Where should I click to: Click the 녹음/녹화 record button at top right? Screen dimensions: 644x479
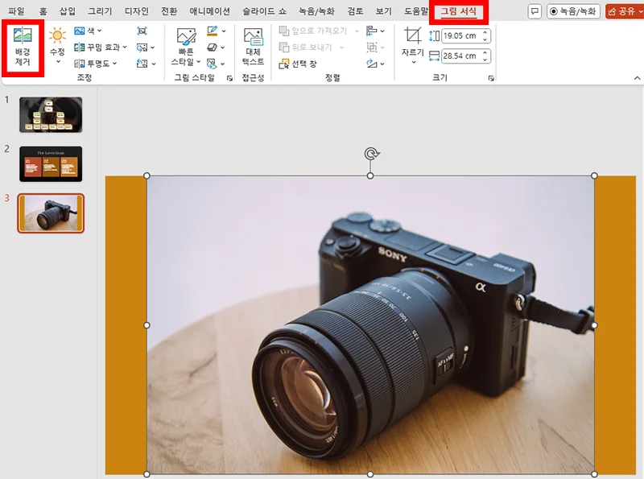573,11
